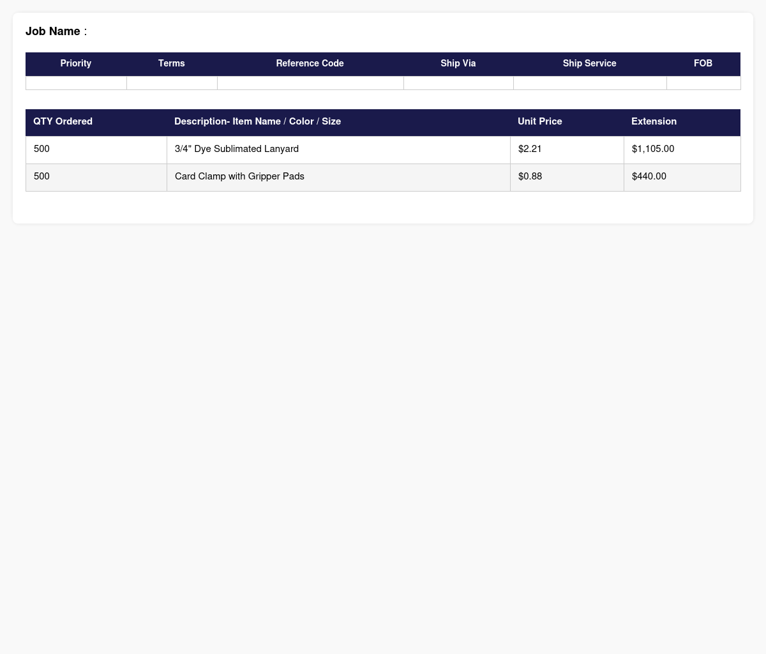Click the Ship Via header
Viewport: 766px width, 654px height.
tap(458, 64)
